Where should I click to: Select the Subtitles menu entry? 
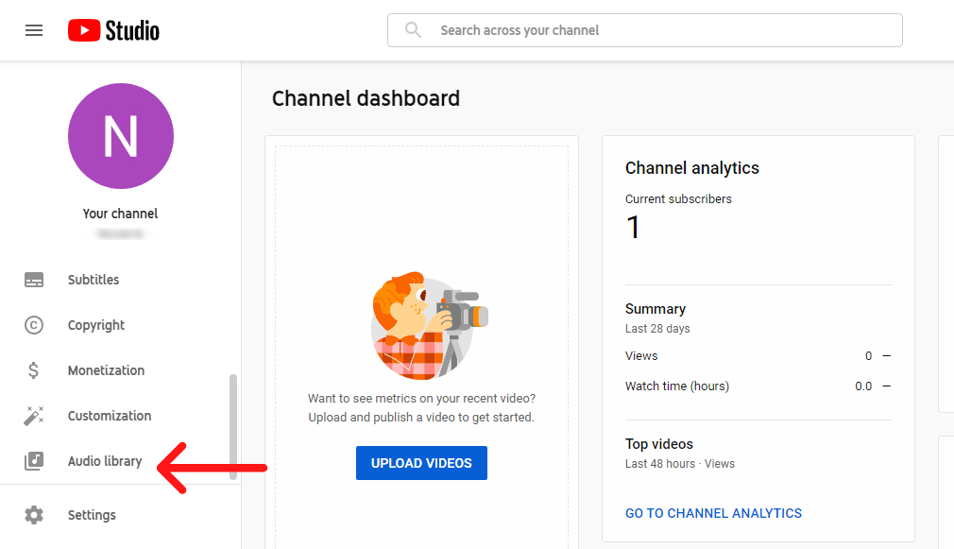point(93,280)
